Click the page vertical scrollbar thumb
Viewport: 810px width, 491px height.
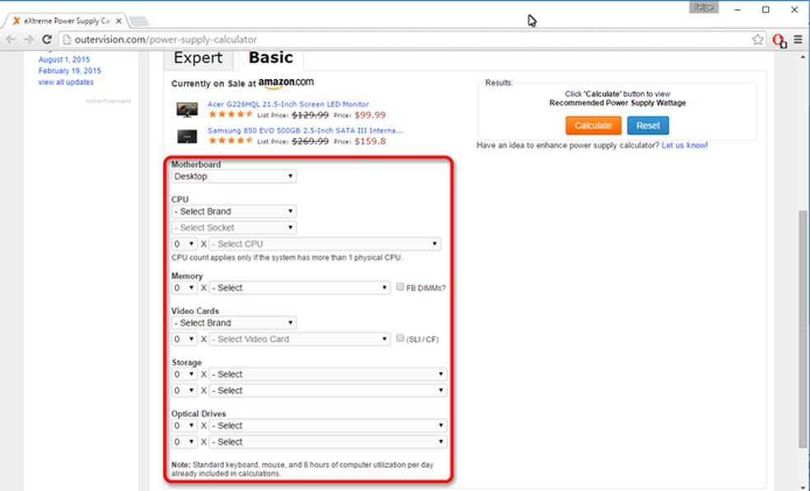point(803,329)
